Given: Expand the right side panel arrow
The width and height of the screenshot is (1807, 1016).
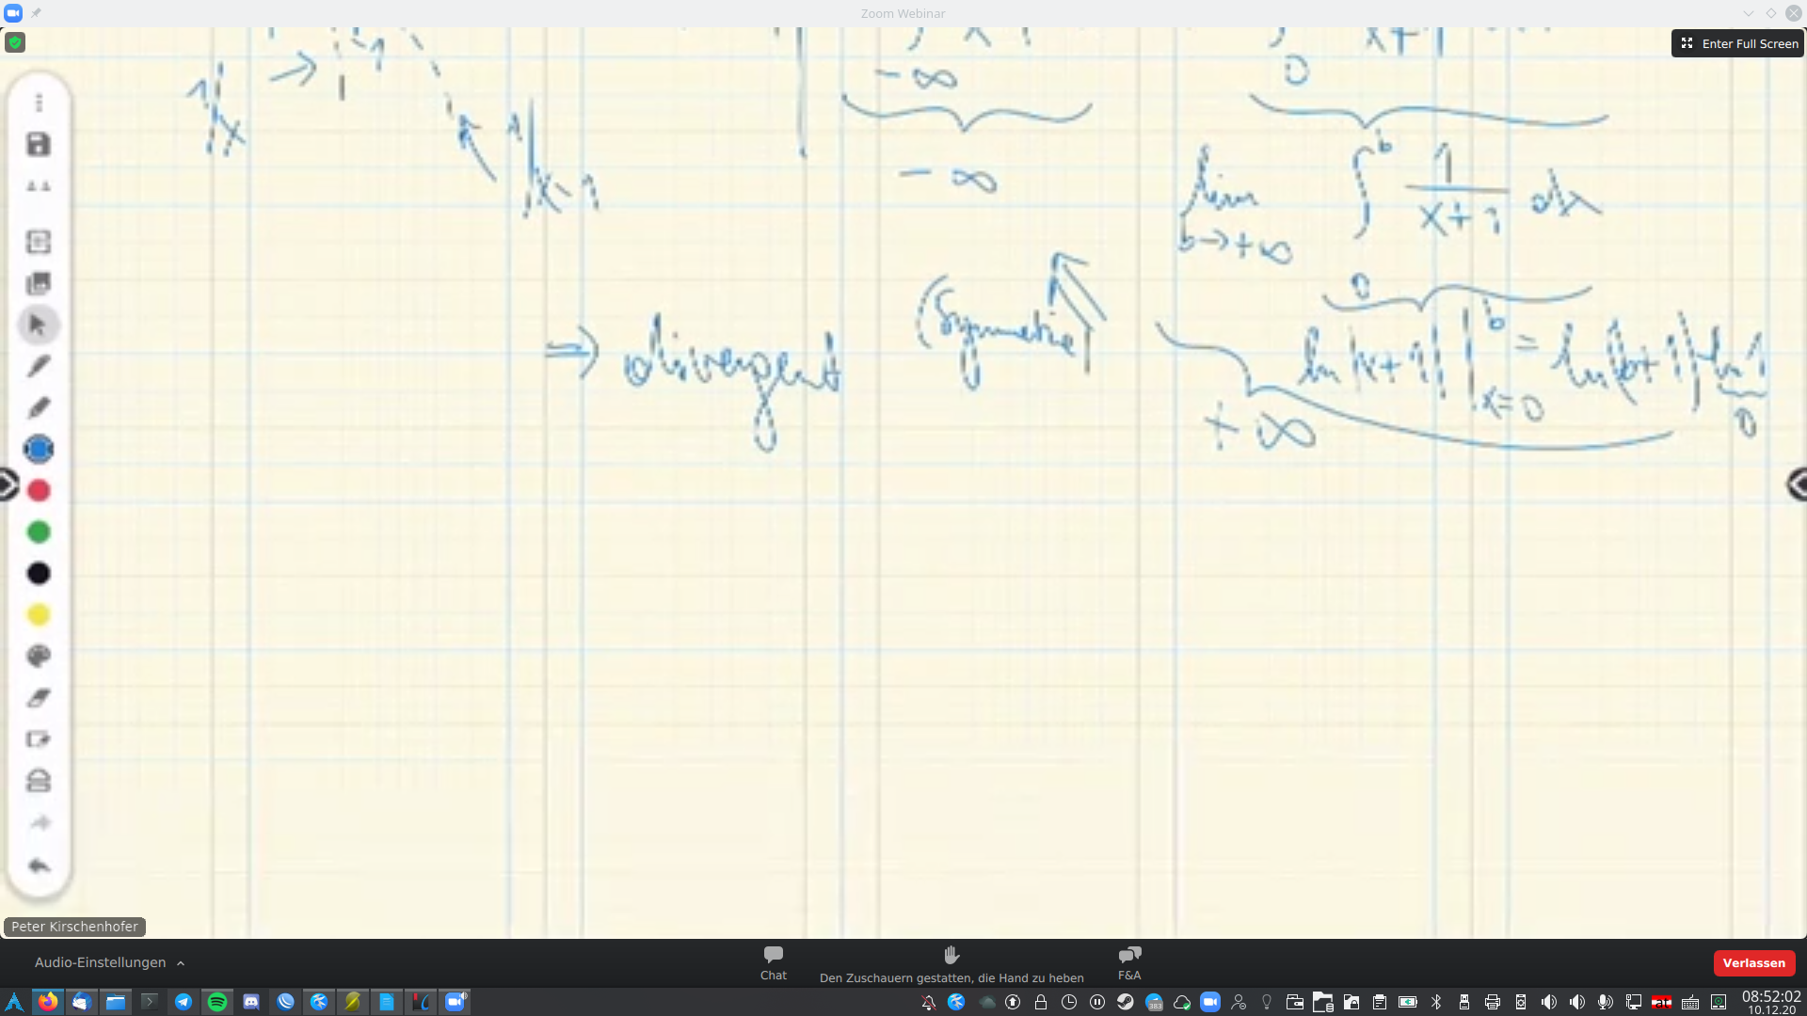Looking at the screenshot, I should click(x=1798, y=485).
